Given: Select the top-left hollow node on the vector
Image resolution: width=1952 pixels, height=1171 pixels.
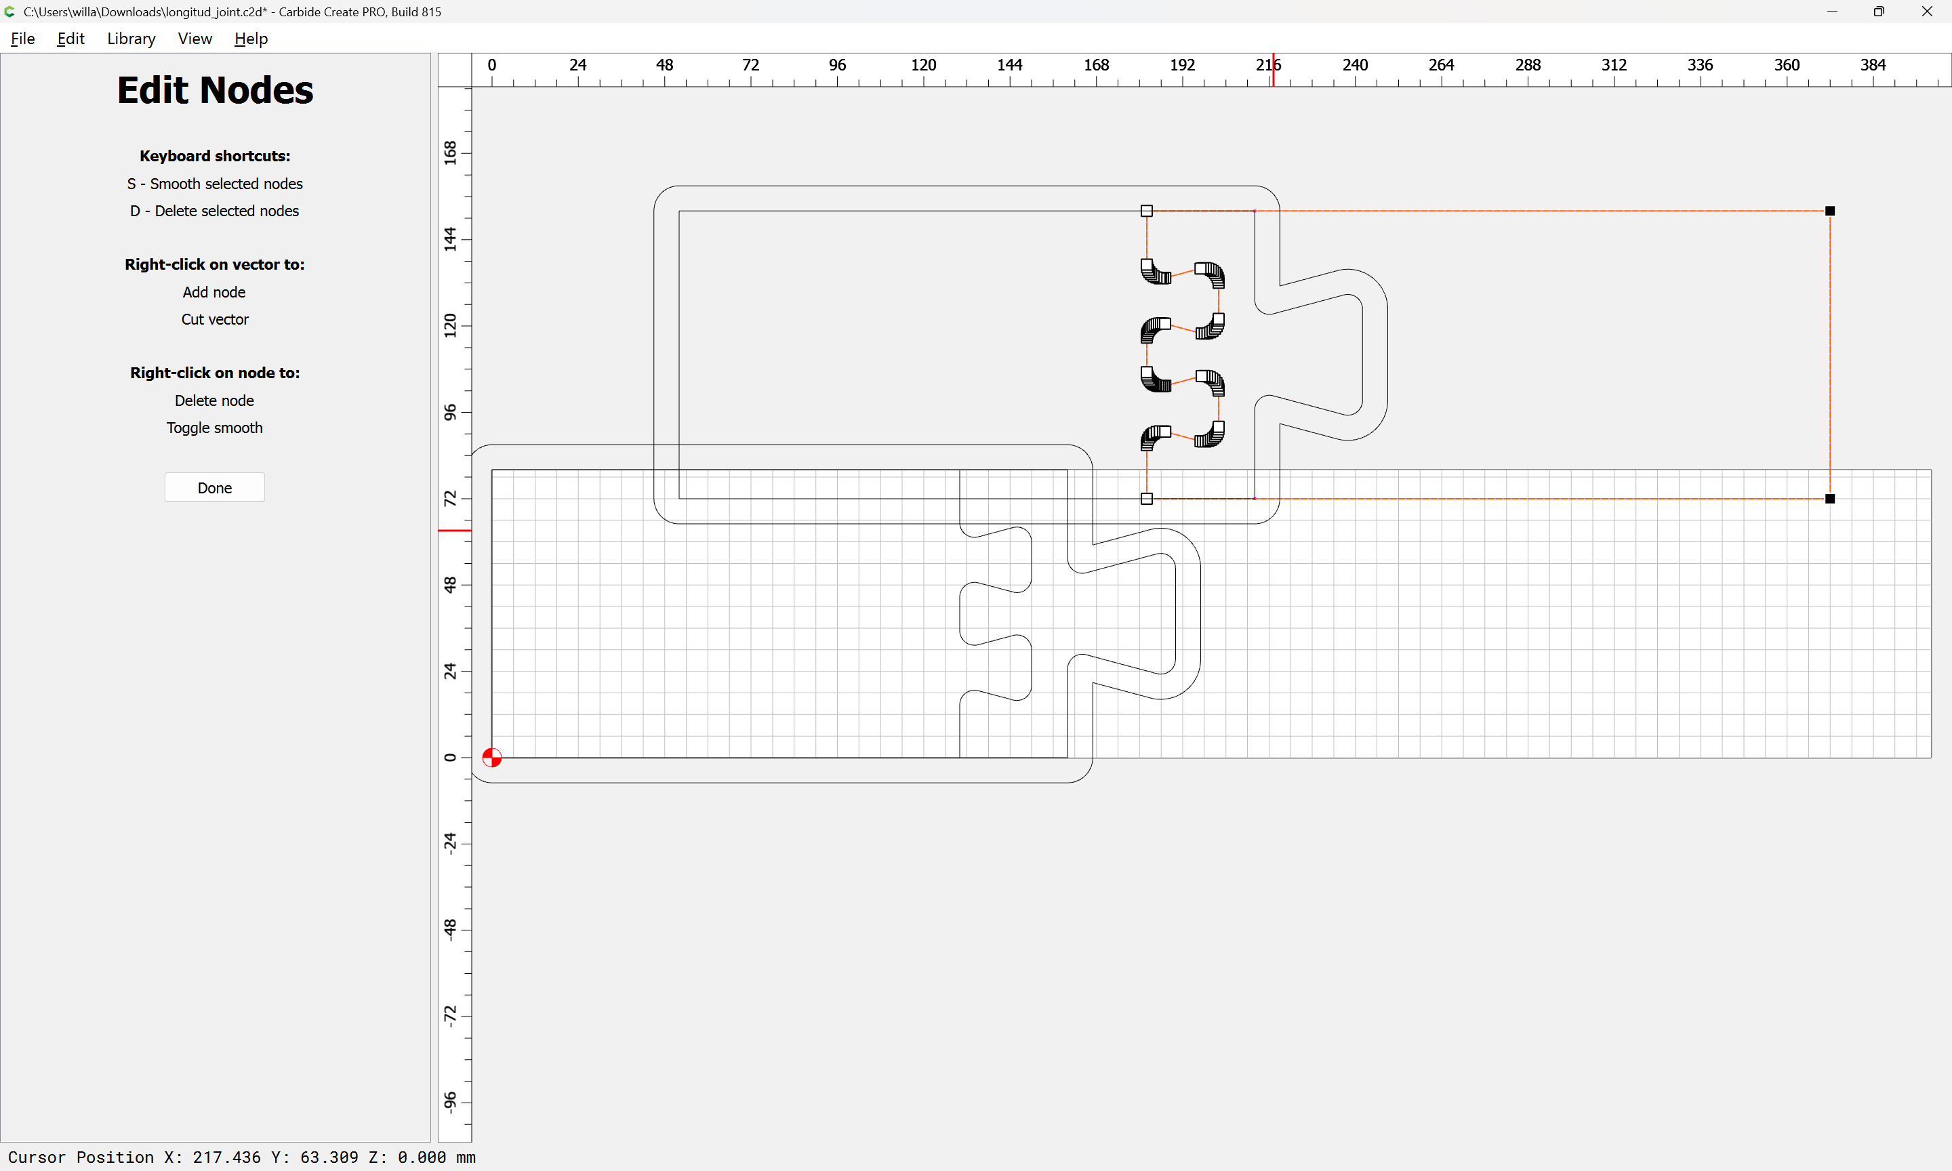Looking at the screenshot, I should [1146, 211].
